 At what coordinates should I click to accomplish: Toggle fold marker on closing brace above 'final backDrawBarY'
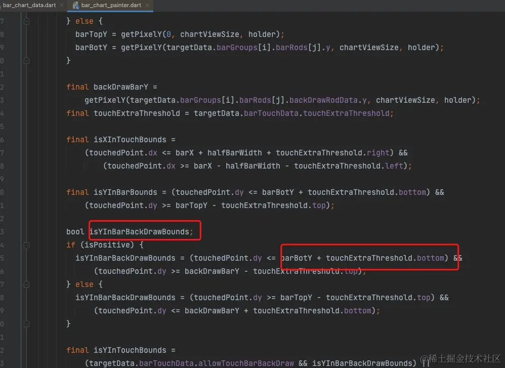pos(27,61)
